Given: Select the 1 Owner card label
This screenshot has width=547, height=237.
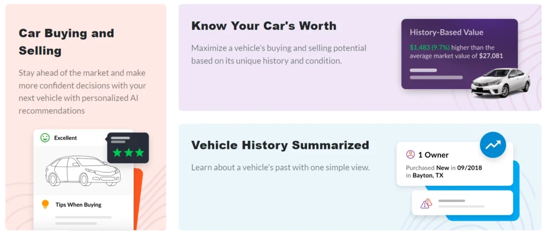Looking at the screenshot, I should click(433, 155).
